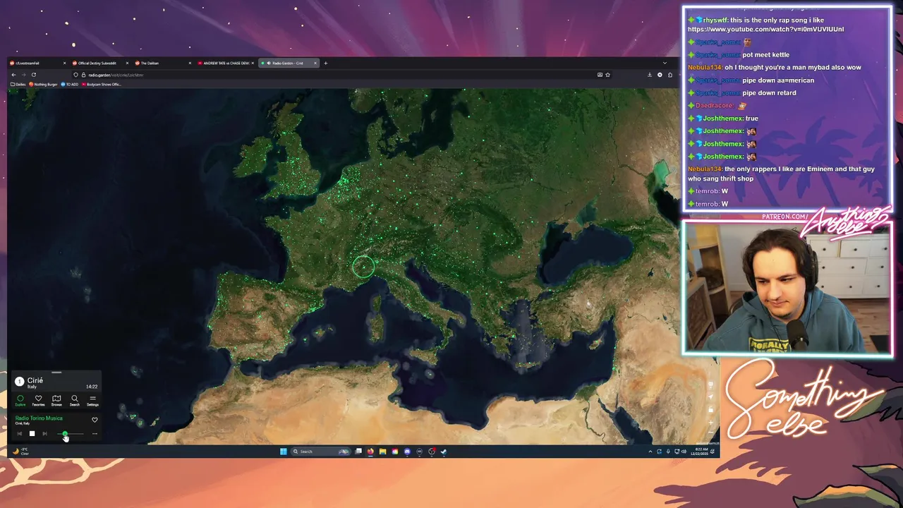Click the Cirié location header
Image resolution: width=903 pixels, height=508 pixels.
coord(35,380)
